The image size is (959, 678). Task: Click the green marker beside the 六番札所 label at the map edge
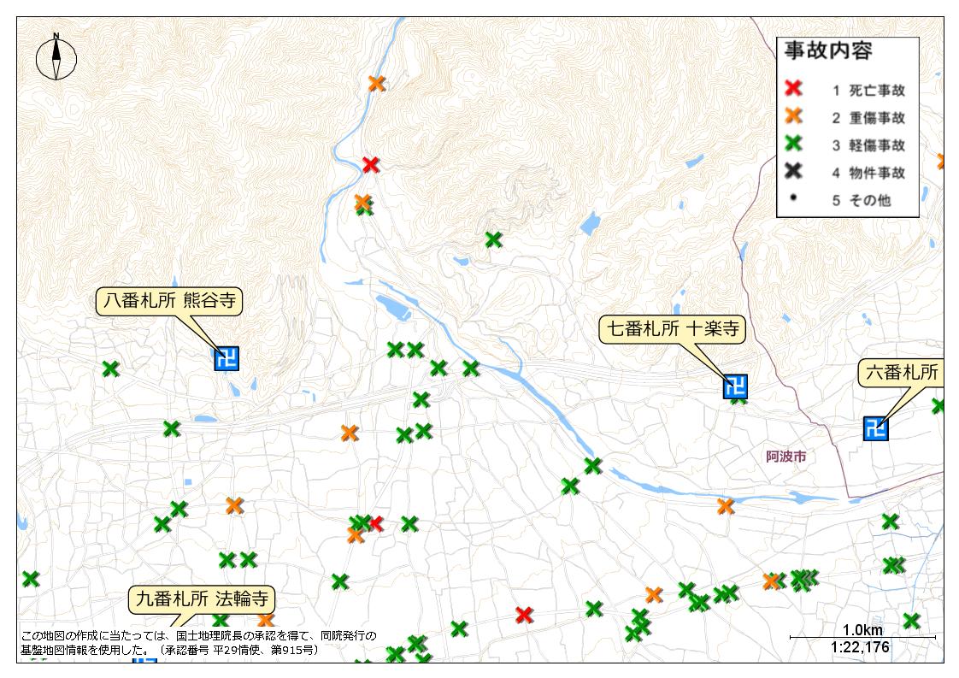coord(938,406)
